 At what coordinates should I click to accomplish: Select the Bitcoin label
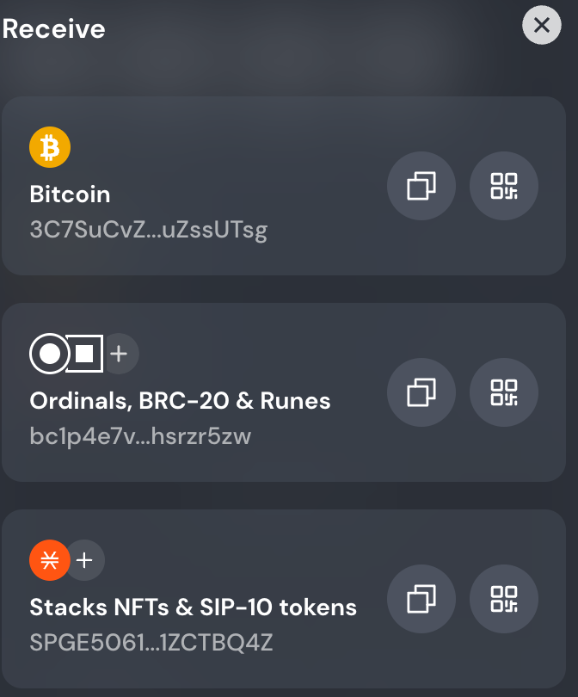pos(71,194)
